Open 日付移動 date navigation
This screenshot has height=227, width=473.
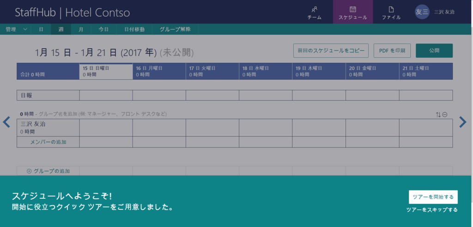point(134,29)
